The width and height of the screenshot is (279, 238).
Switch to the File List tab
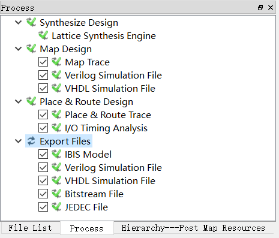[30, 228]
